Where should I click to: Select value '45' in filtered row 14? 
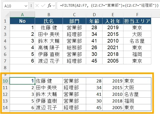tap(94, 108)
